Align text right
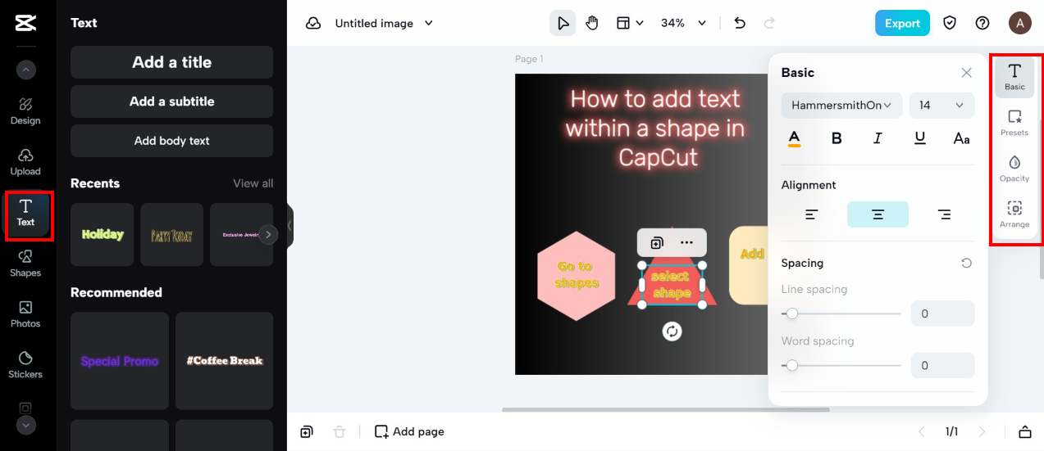 (x=944, y=214)
